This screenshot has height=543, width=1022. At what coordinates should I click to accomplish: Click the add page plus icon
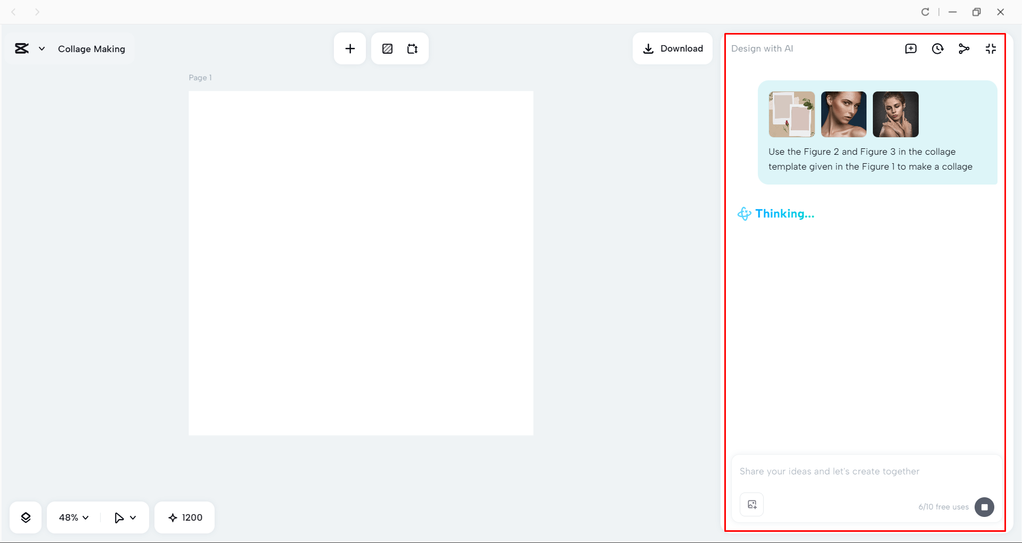[x=350, y=48]
